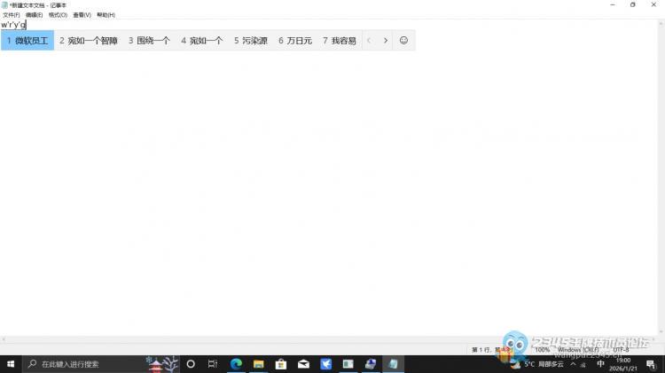
Task: Go to next candidate page arrow
Action: point(385,41)
